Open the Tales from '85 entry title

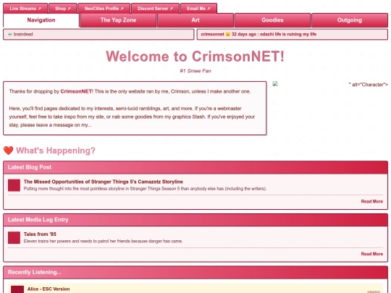[x=40, y=234]
